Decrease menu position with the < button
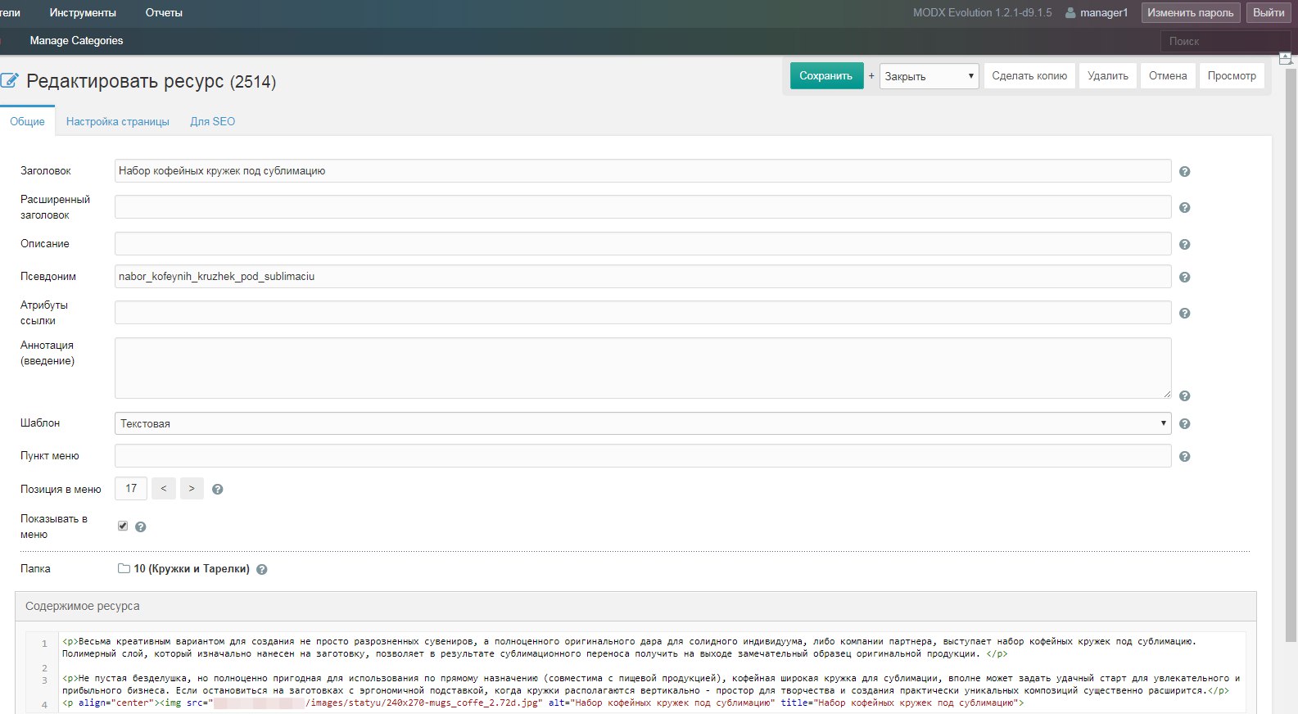Image resolution: width=1298 pixels, height=714 pixels. coord(164,489)
